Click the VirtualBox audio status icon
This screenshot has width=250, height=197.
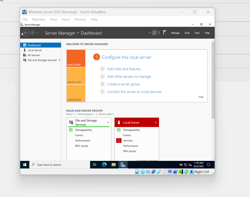(x=148, y=172)
